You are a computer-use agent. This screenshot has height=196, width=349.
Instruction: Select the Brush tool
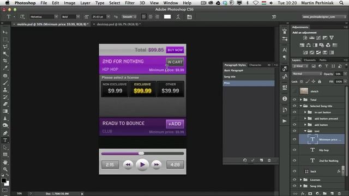[x=5, y=83]
